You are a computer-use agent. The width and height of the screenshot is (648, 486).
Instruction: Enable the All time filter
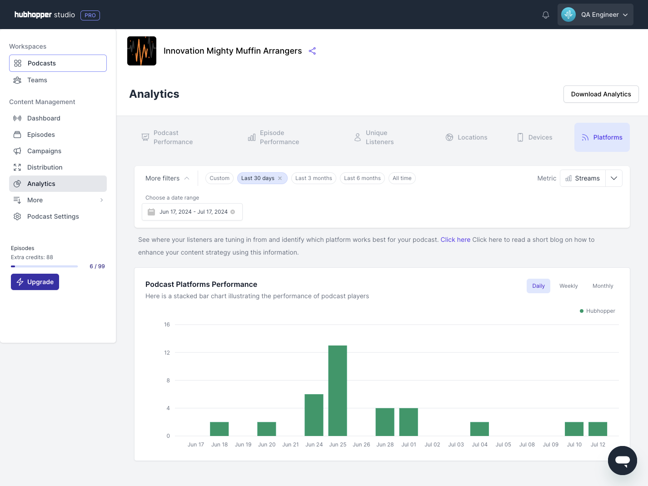pyautogui.click(x=402, y=178)
